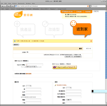The image size is (107, 106).
Task: Open the View menu
Action: point(10,3)
